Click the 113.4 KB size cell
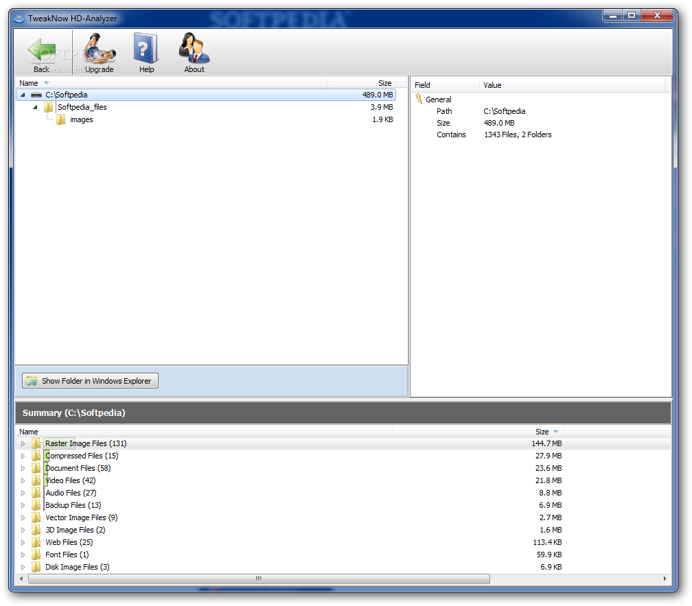692x606 pixels. (547, 542)
